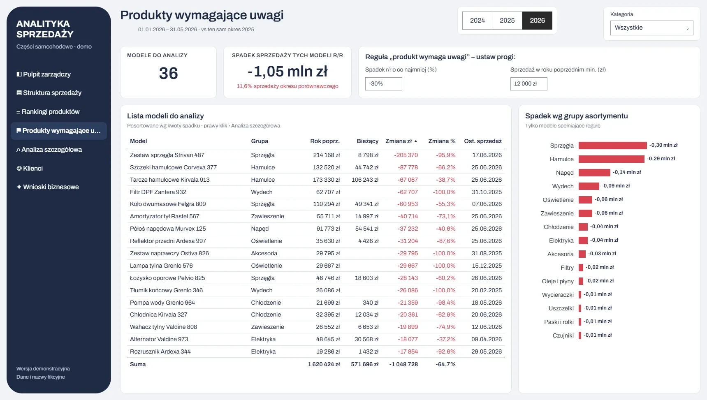Click the Hamulce bar in the chart
Viewport: 707px width, 400px height.
(611, 159)
